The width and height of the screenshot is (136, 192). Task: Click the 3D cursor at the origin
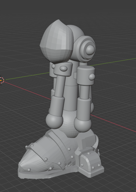pyautogui.click(x=1, y=80)
